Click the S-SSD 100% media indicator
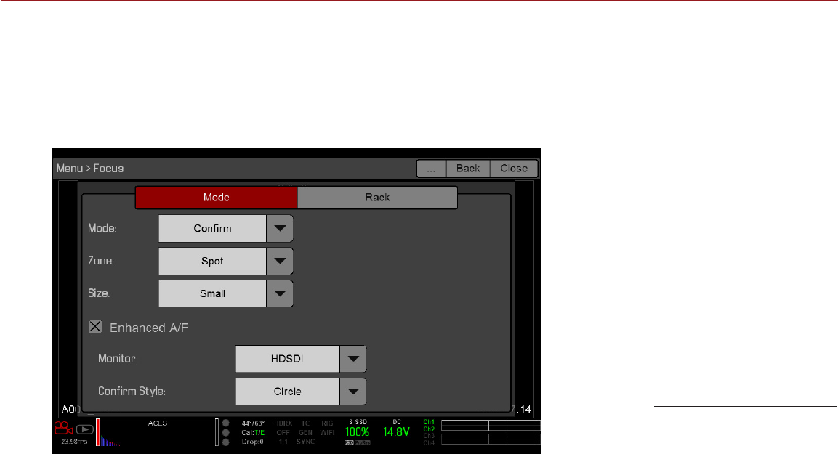The image size is (838, 454). (358, 429)
